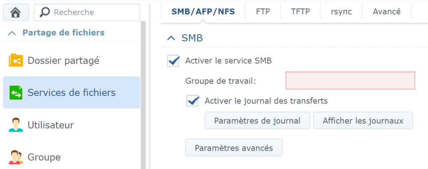
Task: Collapse the SMB section chevron
Action: tap(171, 38)
